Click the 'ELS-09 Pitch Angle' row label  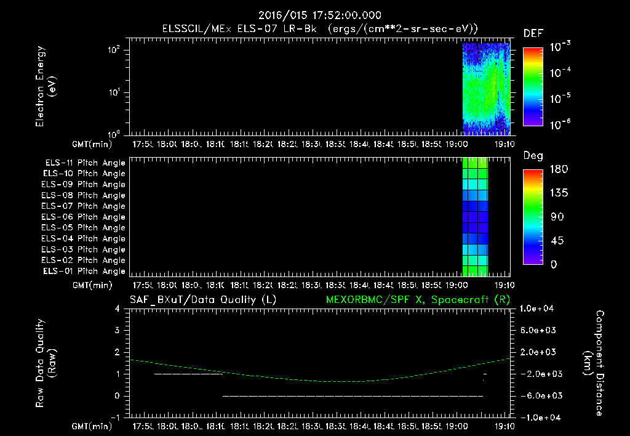coord(83,185)
